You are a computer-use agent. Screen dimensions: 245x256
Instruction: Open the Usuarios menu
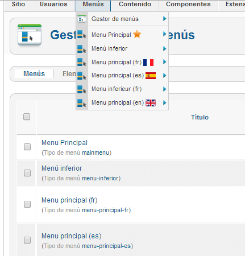[x=53, y=4]
